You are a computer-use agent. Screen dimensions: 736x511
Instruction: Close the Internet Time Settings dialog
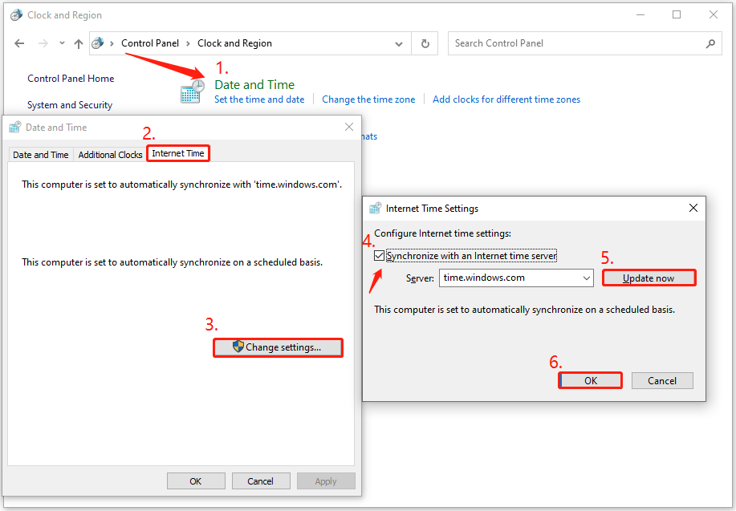click(693, 208)
